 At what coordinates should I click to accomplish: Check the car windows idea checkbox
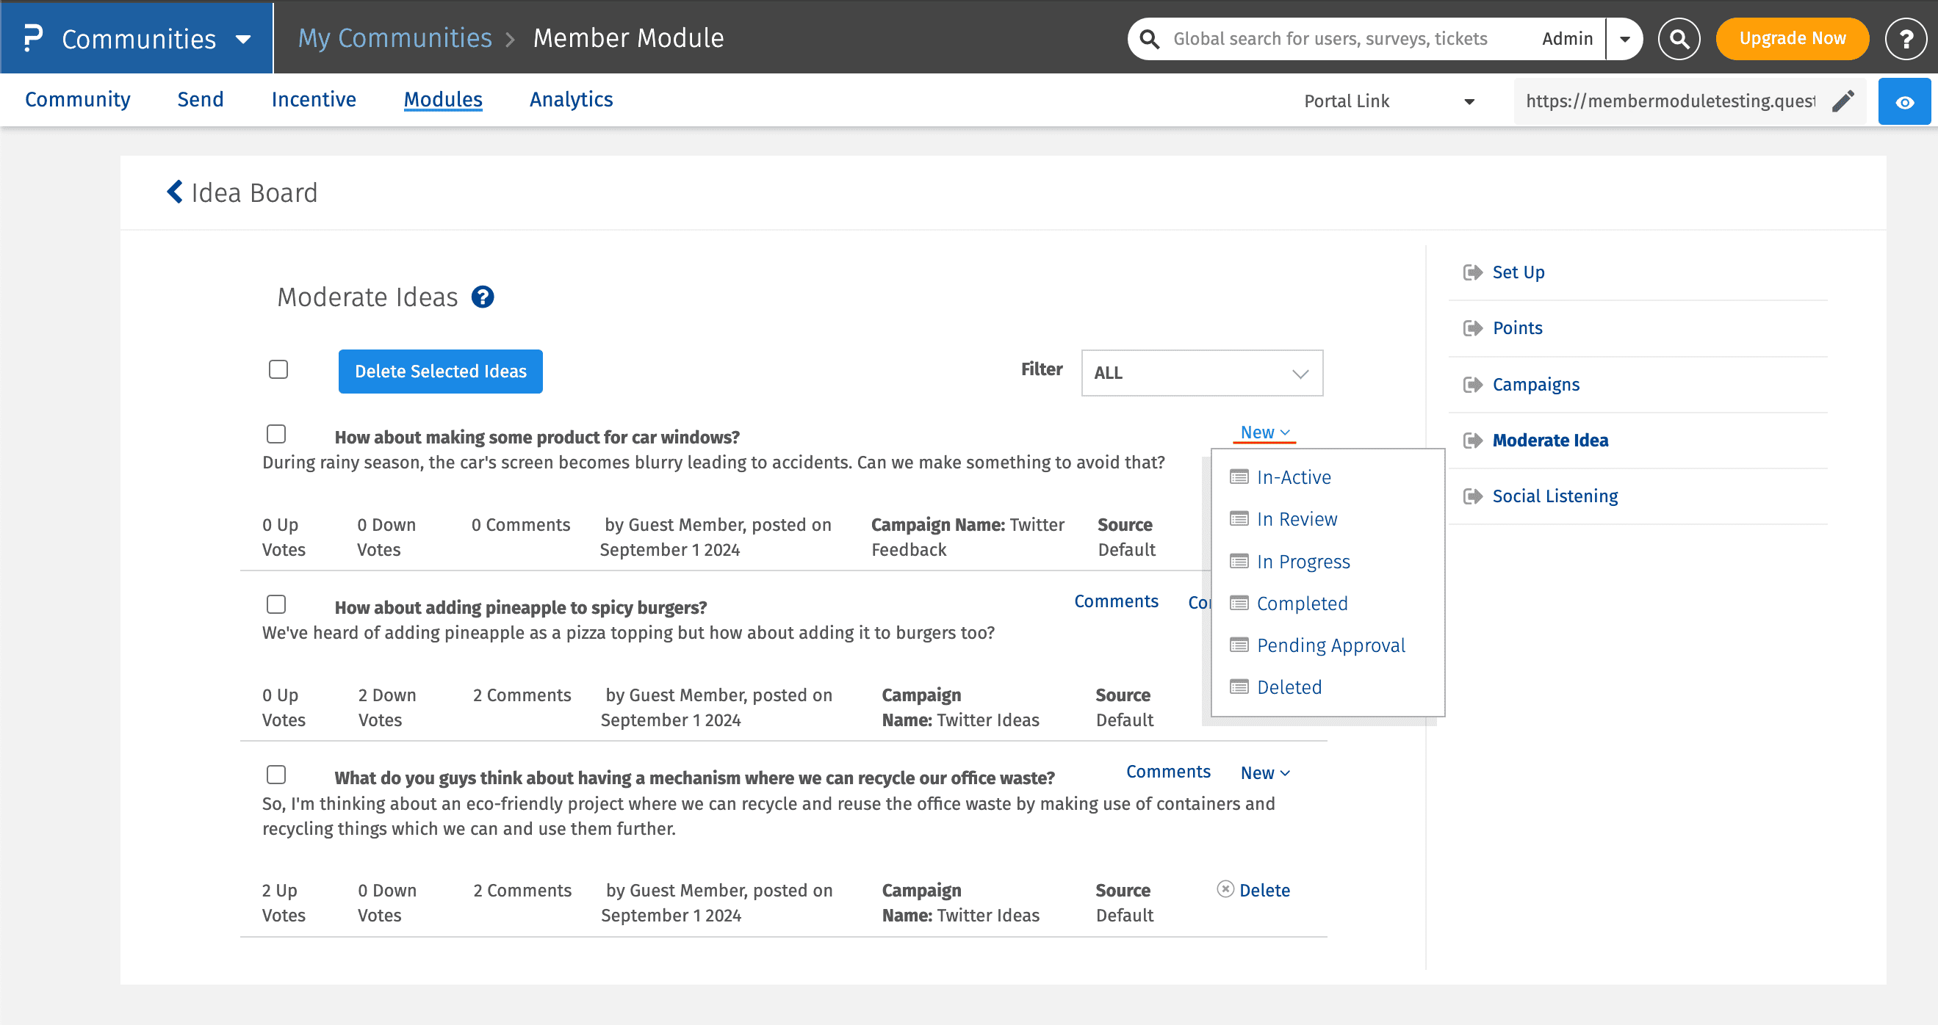click(276, 434)
